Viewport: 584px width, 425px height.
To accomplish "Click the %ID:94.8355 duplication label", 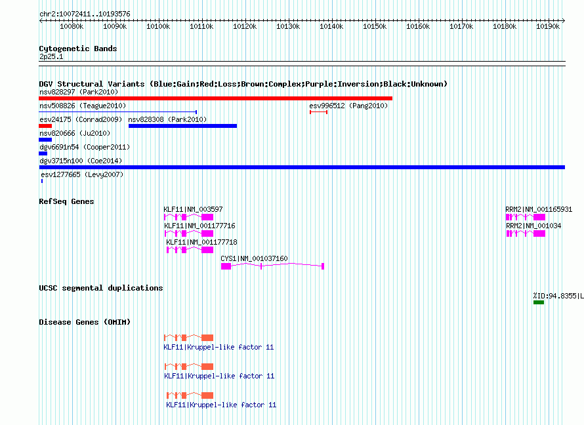I will coord(558,296).
